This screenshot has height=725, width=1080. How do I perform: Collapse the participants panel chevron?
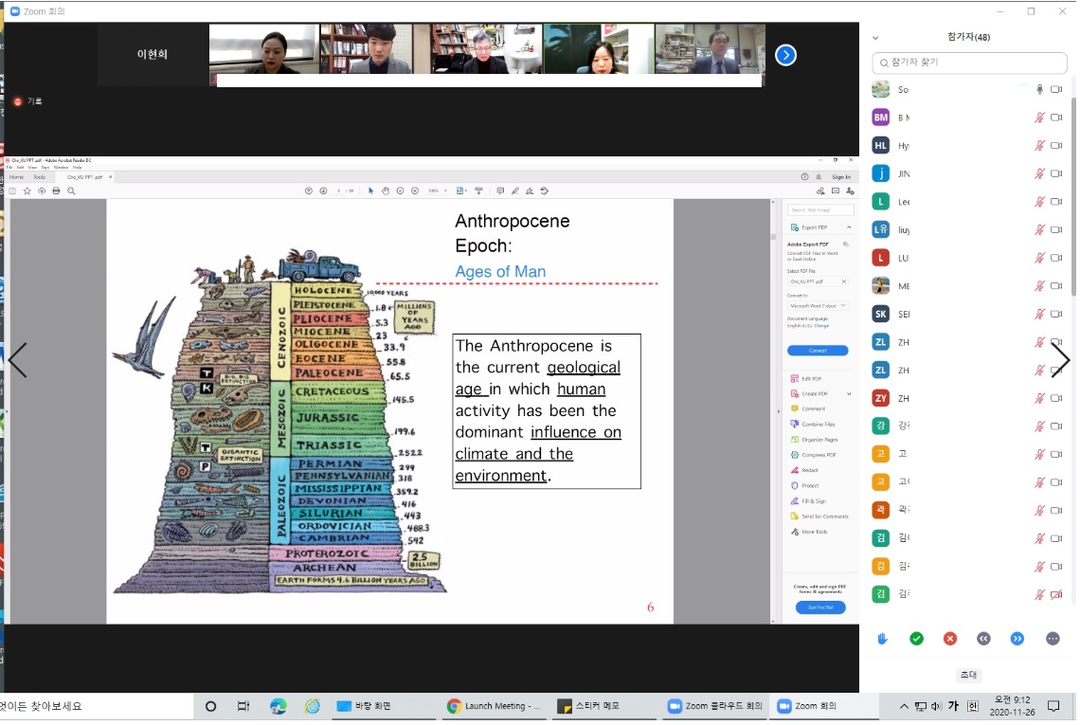pyautogui.click(x=875, y=38)
